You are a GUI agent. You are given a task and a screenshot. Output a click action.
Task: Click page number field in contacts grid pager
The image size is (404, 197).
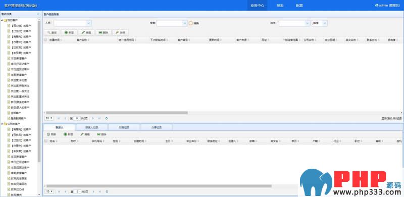pos(77,191)
